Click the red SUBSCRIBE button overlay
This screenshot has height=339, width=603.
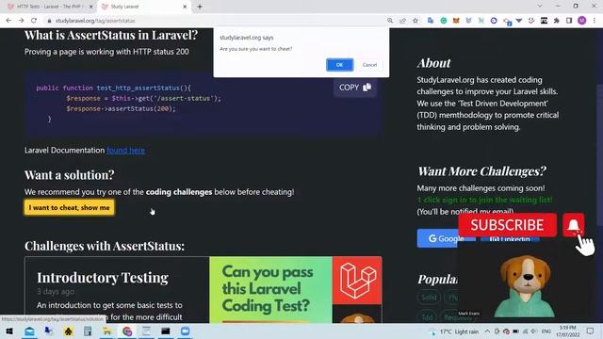[x=507, y=225]
